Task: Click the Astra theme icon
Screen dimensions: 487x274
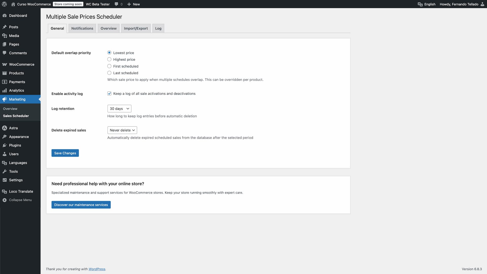Action: pos(5,128)
